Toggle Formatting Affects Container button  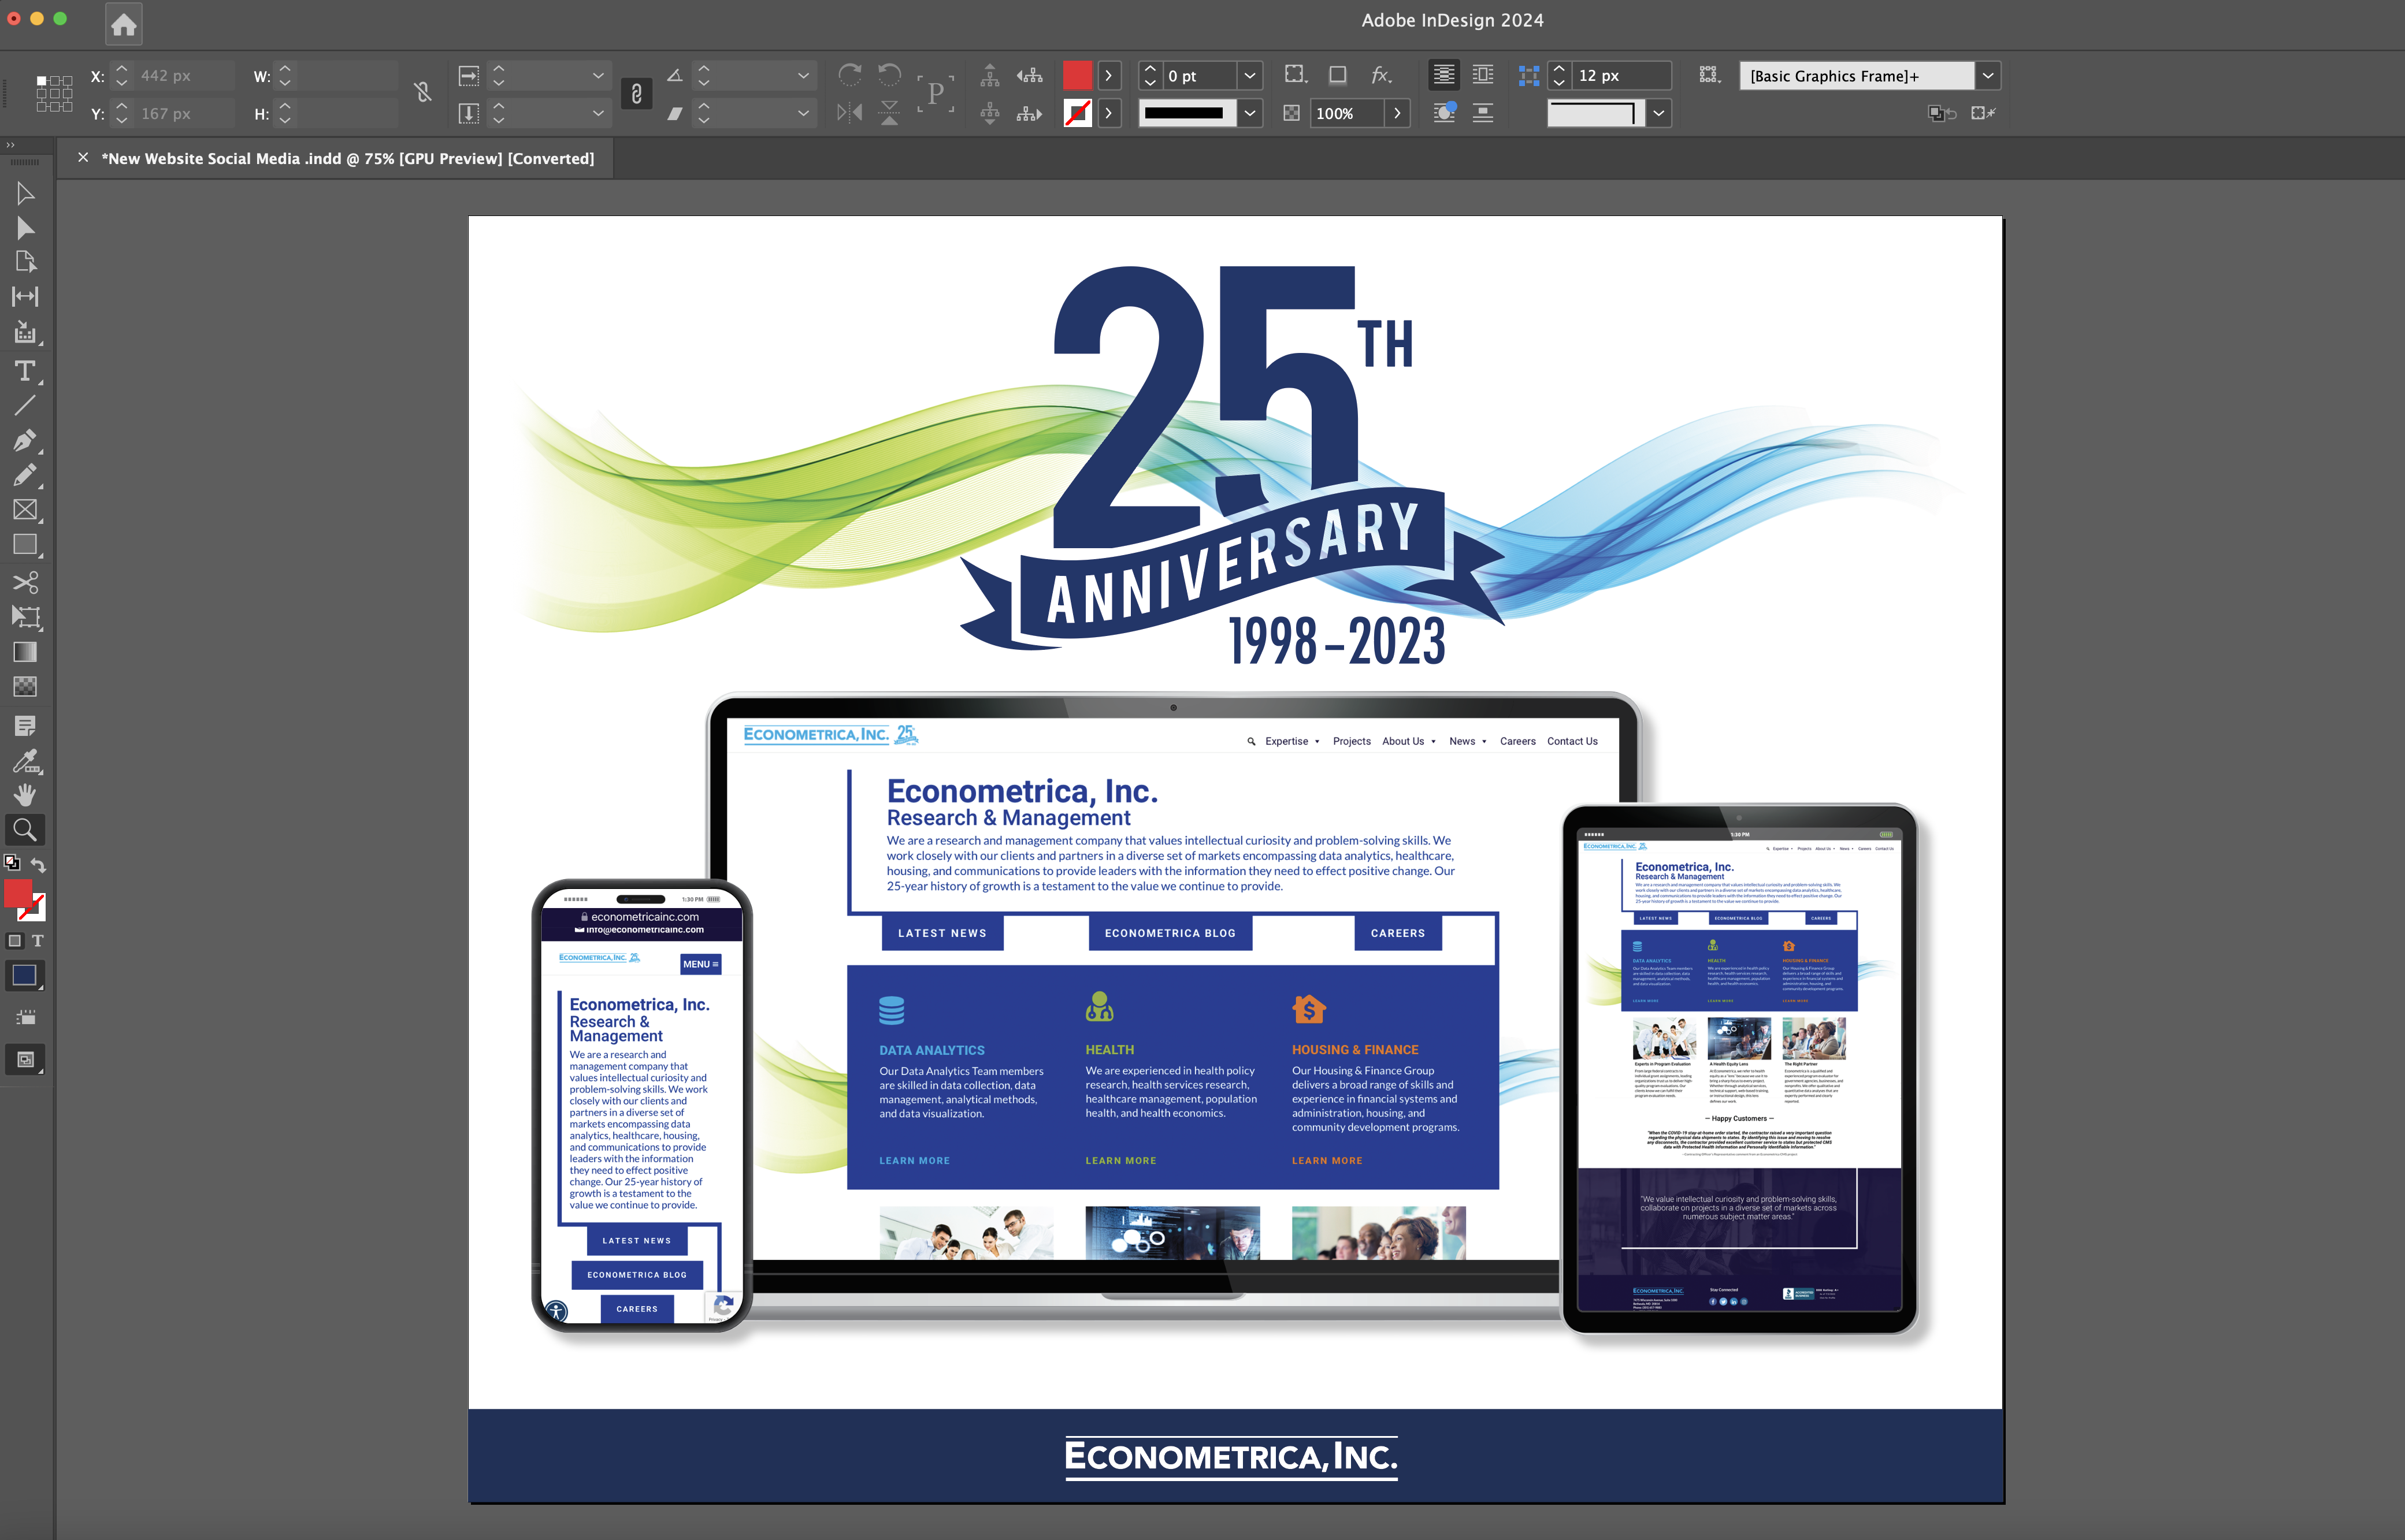pyautogui.click(x=14, y=941)
